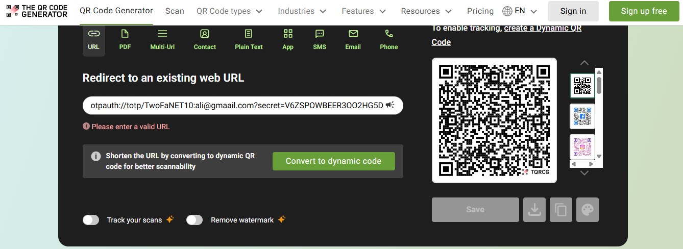The height and width of the screenshot is (249, 683).
Task: Select the Plain Text QR code type
Action: (x=249, y=40)
